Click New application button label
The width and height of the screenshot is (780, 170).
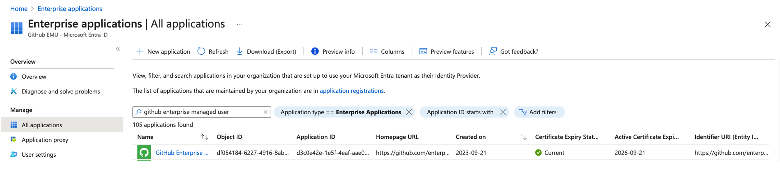(169, 52)
